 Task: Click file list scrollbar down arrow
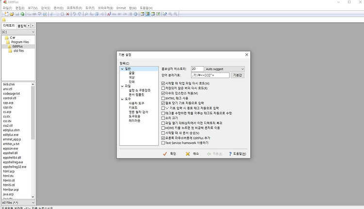point(33,197)
